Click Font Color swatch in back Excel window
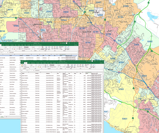 click(14, 49)
